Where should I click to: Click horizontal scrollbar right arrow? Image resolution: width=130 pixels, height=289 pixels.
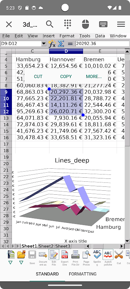(x=122, y=246)
